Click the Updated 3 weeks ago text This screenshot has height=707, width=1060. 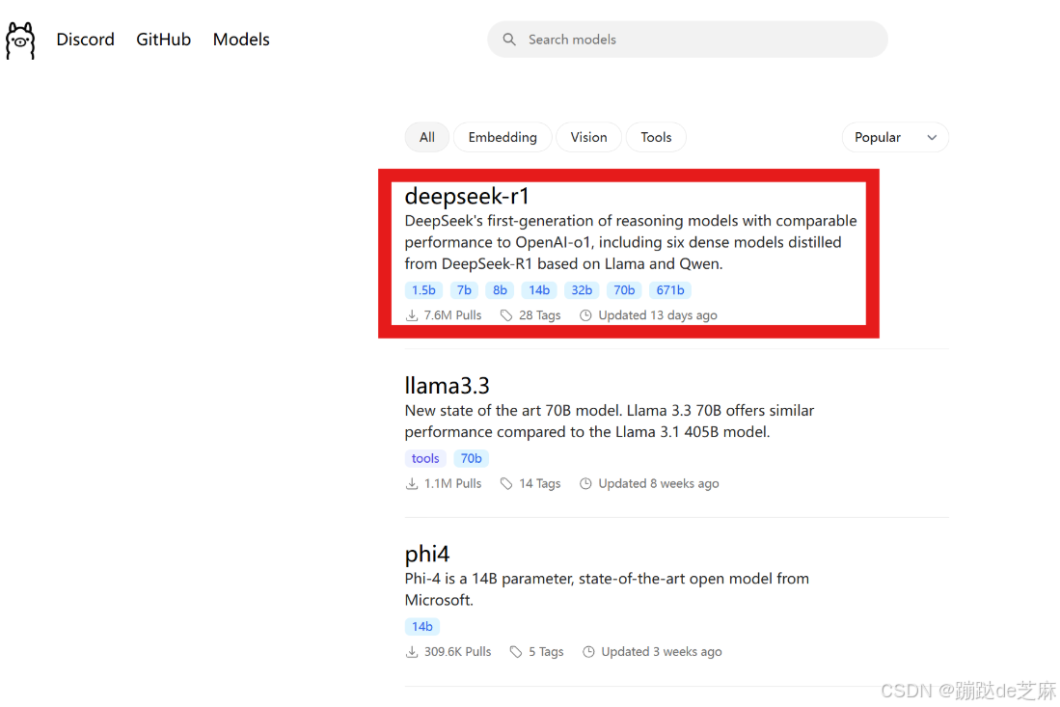point(662,652)
